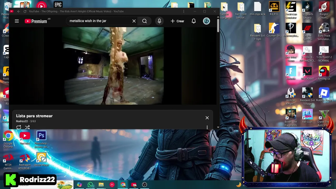
Task: Open the Epic Games desktop icon
Action: click(x=58, y=4)
